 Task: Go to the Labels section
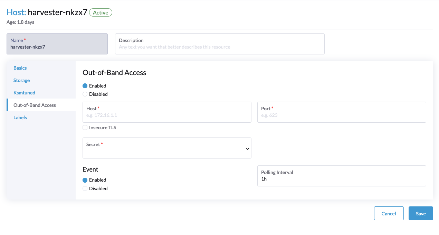[20, 118]
